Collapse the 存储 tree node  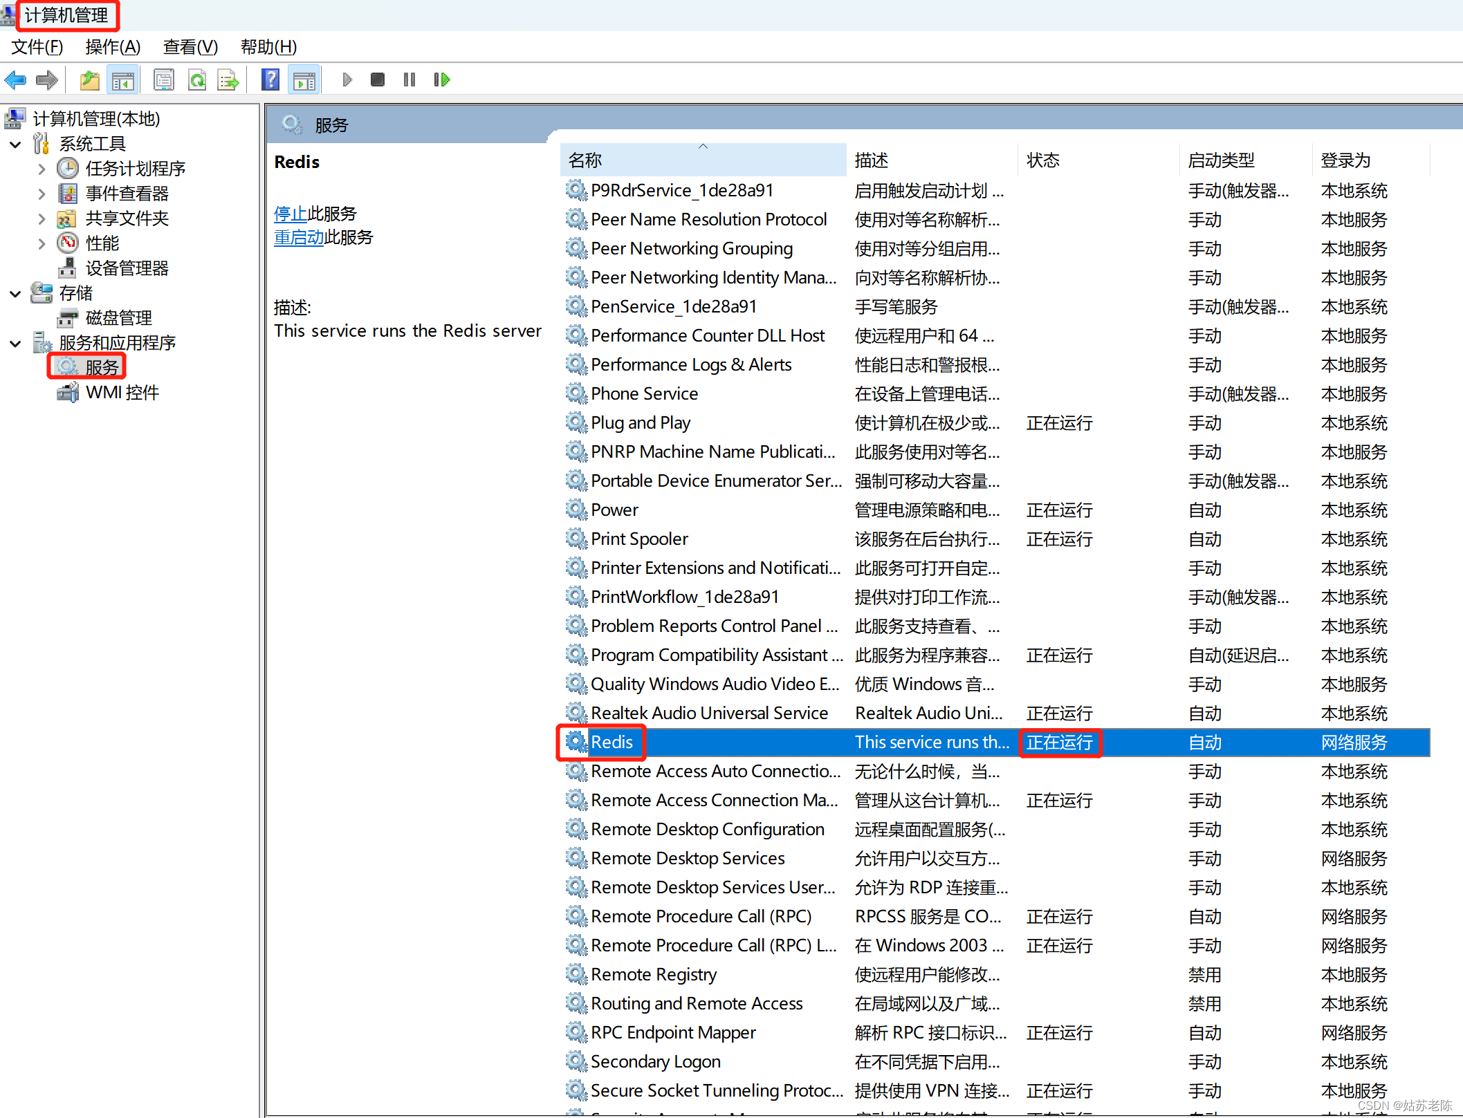(x=15, y=294)
